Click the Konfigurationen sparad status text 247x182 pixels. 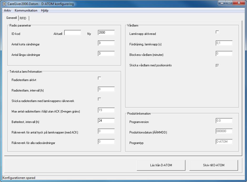[x=19, y=178]
